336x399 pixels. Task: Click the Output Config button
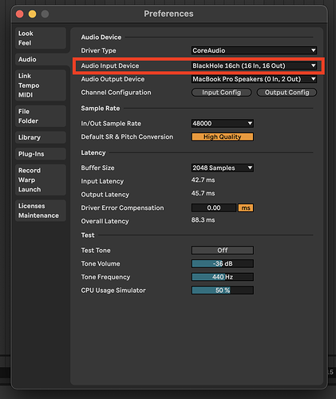(287, 93)
